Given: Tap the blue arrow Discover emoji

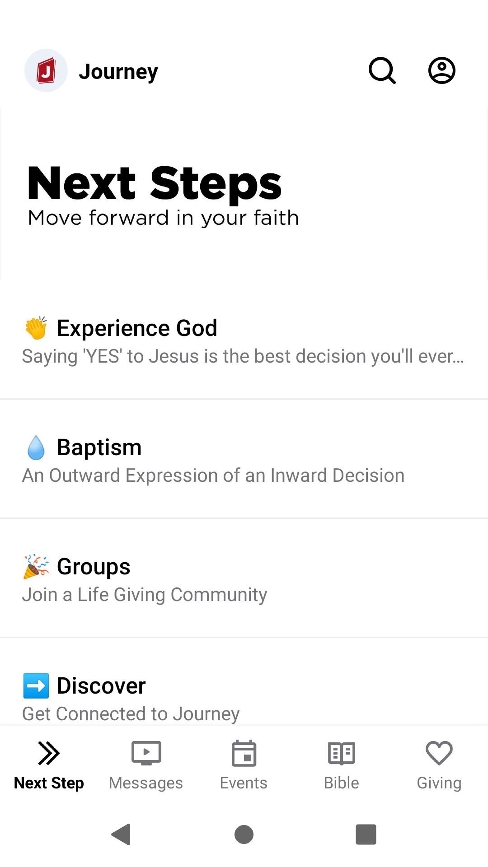Looking at the screenshot, I should point(36,685).
